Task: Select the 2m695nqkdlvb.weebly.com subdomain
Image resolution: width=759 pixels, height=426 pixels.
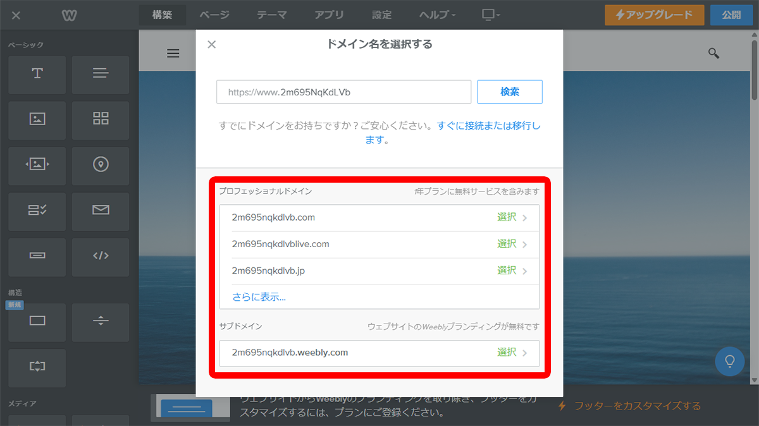Action: [x=379, y=353]
